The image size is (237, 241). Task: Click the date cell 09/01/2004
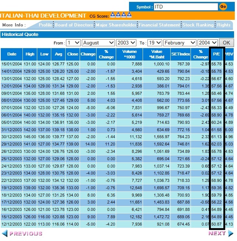click(x=11, y=93)
